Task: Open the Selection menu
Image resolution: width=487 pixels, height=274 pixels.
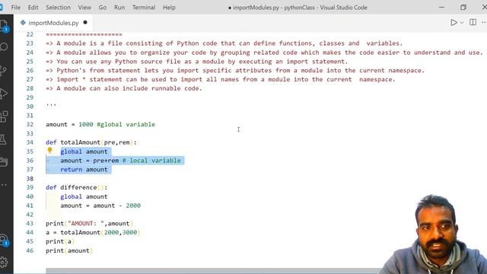Action: 58,7
